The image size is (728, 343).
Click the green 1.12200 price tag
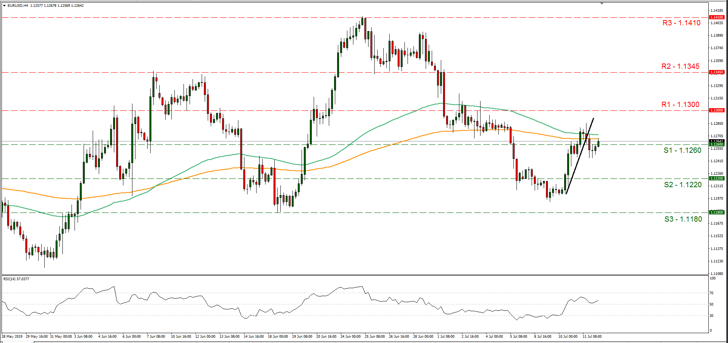(x=717, y=178)
